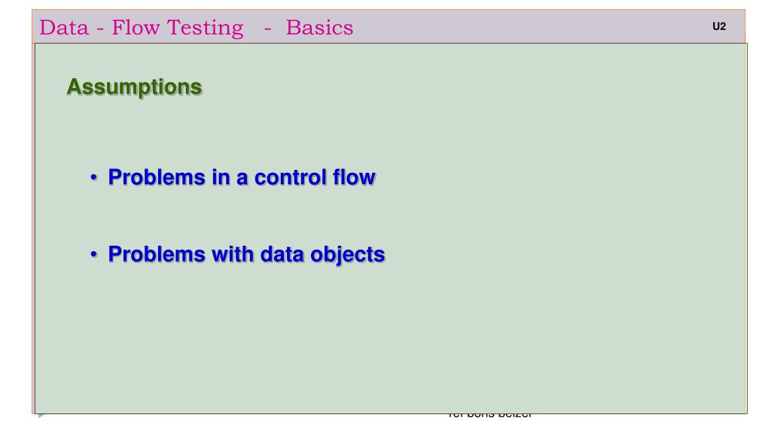Select the word 'Data' in the title

pos(64,28)
